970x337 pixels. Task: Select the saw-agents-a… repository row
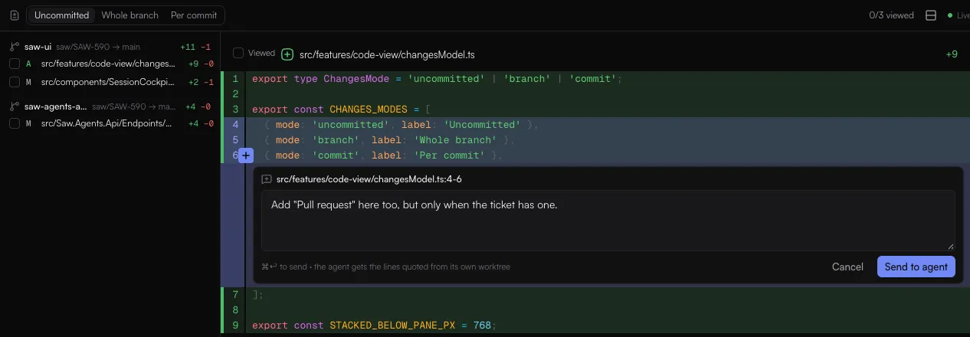(x=110, y=106)
